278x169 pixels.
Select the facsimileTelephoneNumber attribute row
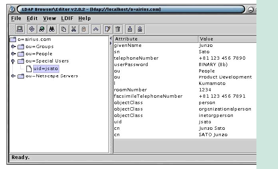pos(185,96)
